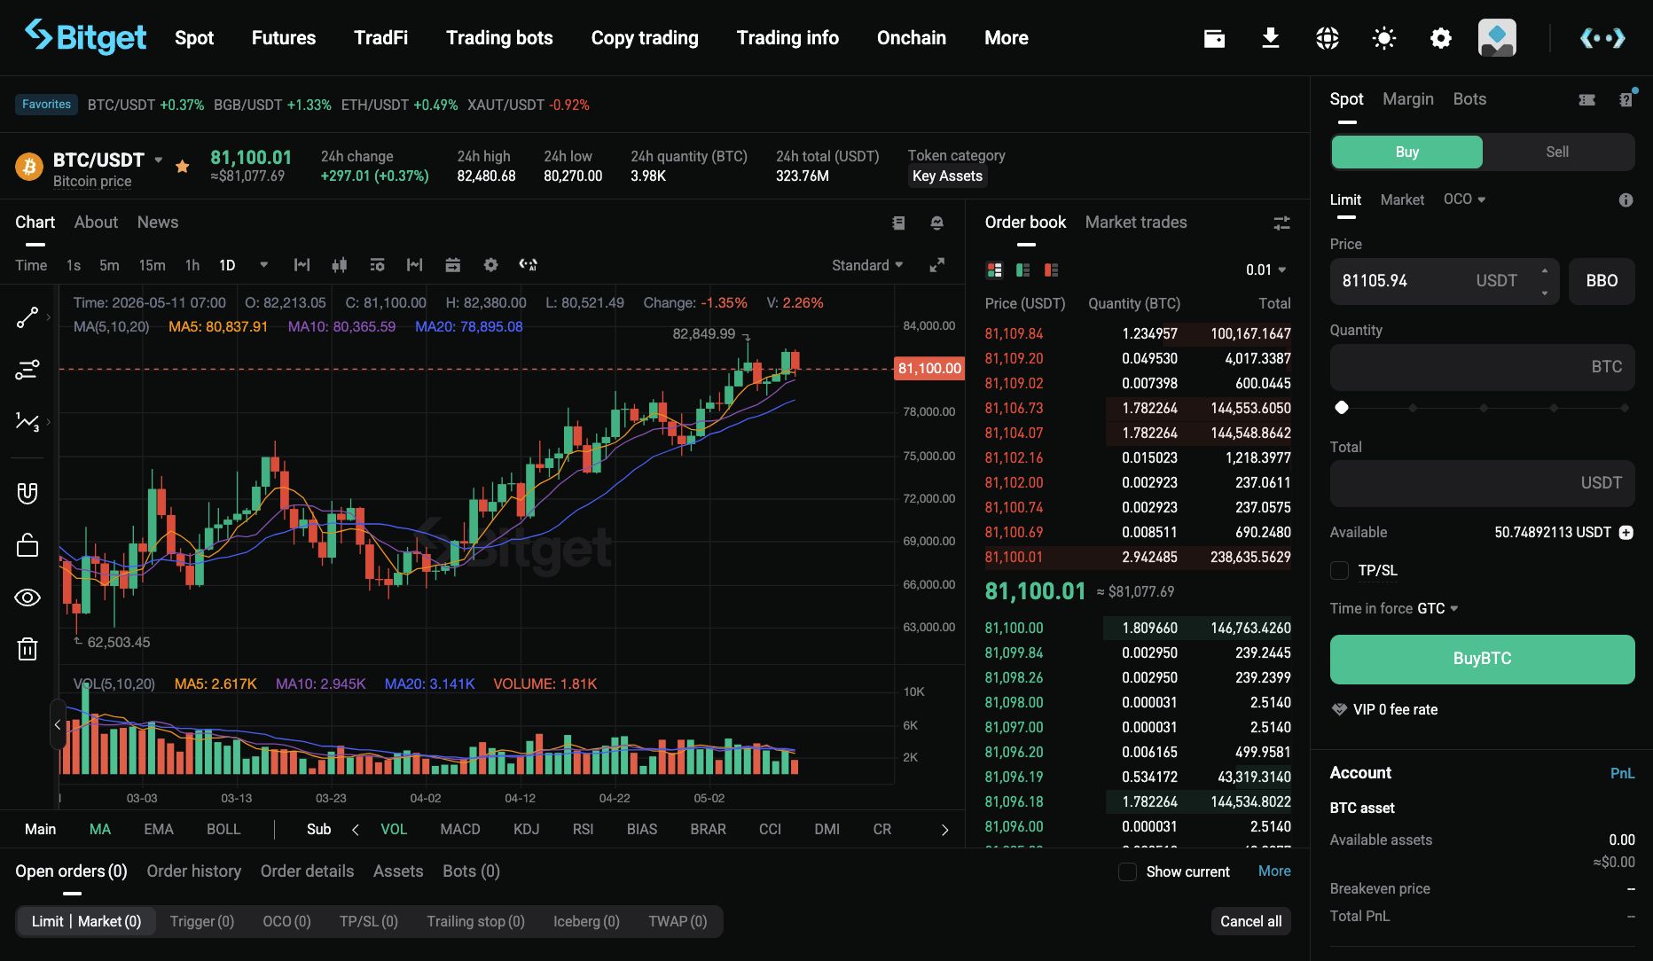Open the chart settings gear icon

pos(490,265)
